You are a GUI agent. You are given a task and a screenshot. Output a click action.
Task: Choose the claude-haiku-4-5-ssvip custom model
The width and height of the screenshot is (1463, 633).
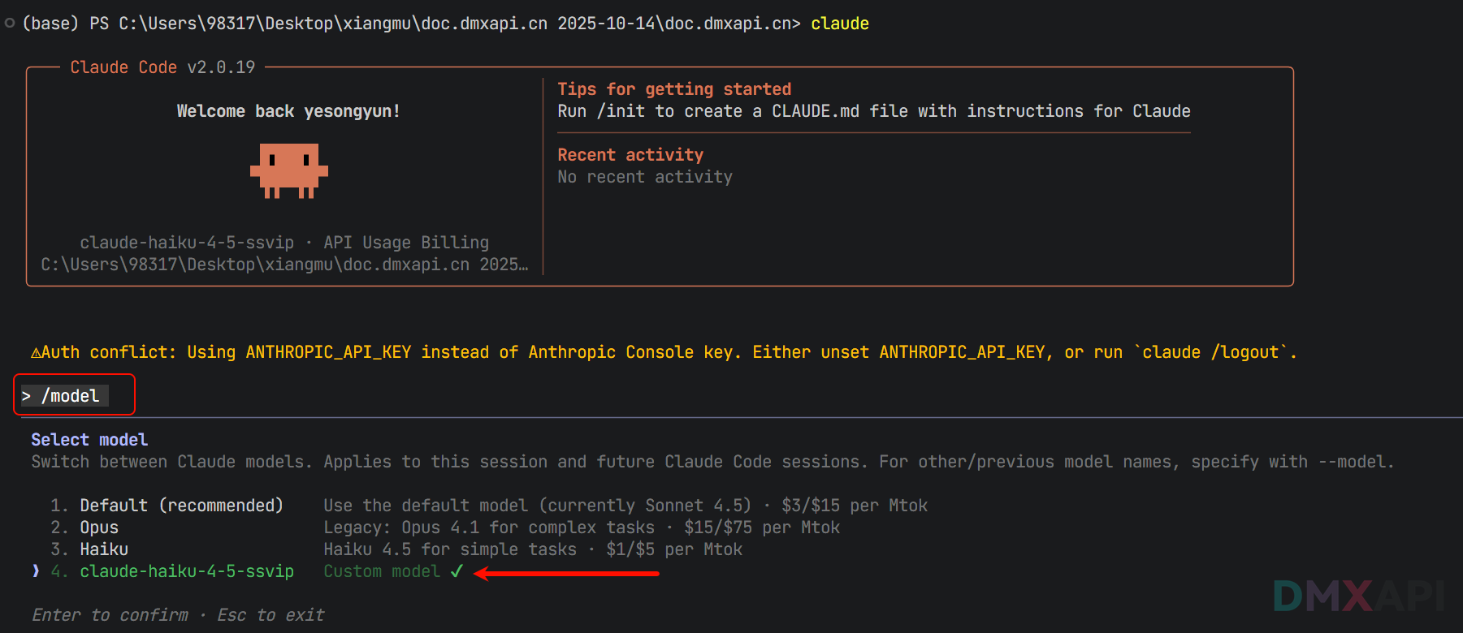click(187, 571)
